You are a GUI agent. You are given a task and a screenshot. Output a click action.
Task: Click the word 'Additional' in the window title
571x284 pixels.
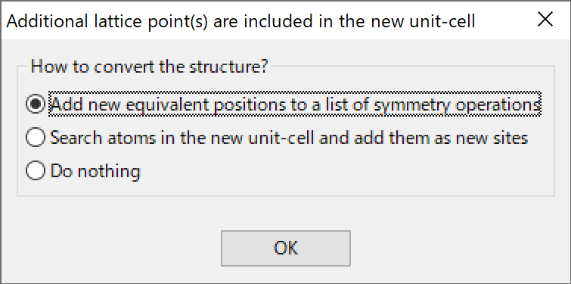tap(47, 21)
